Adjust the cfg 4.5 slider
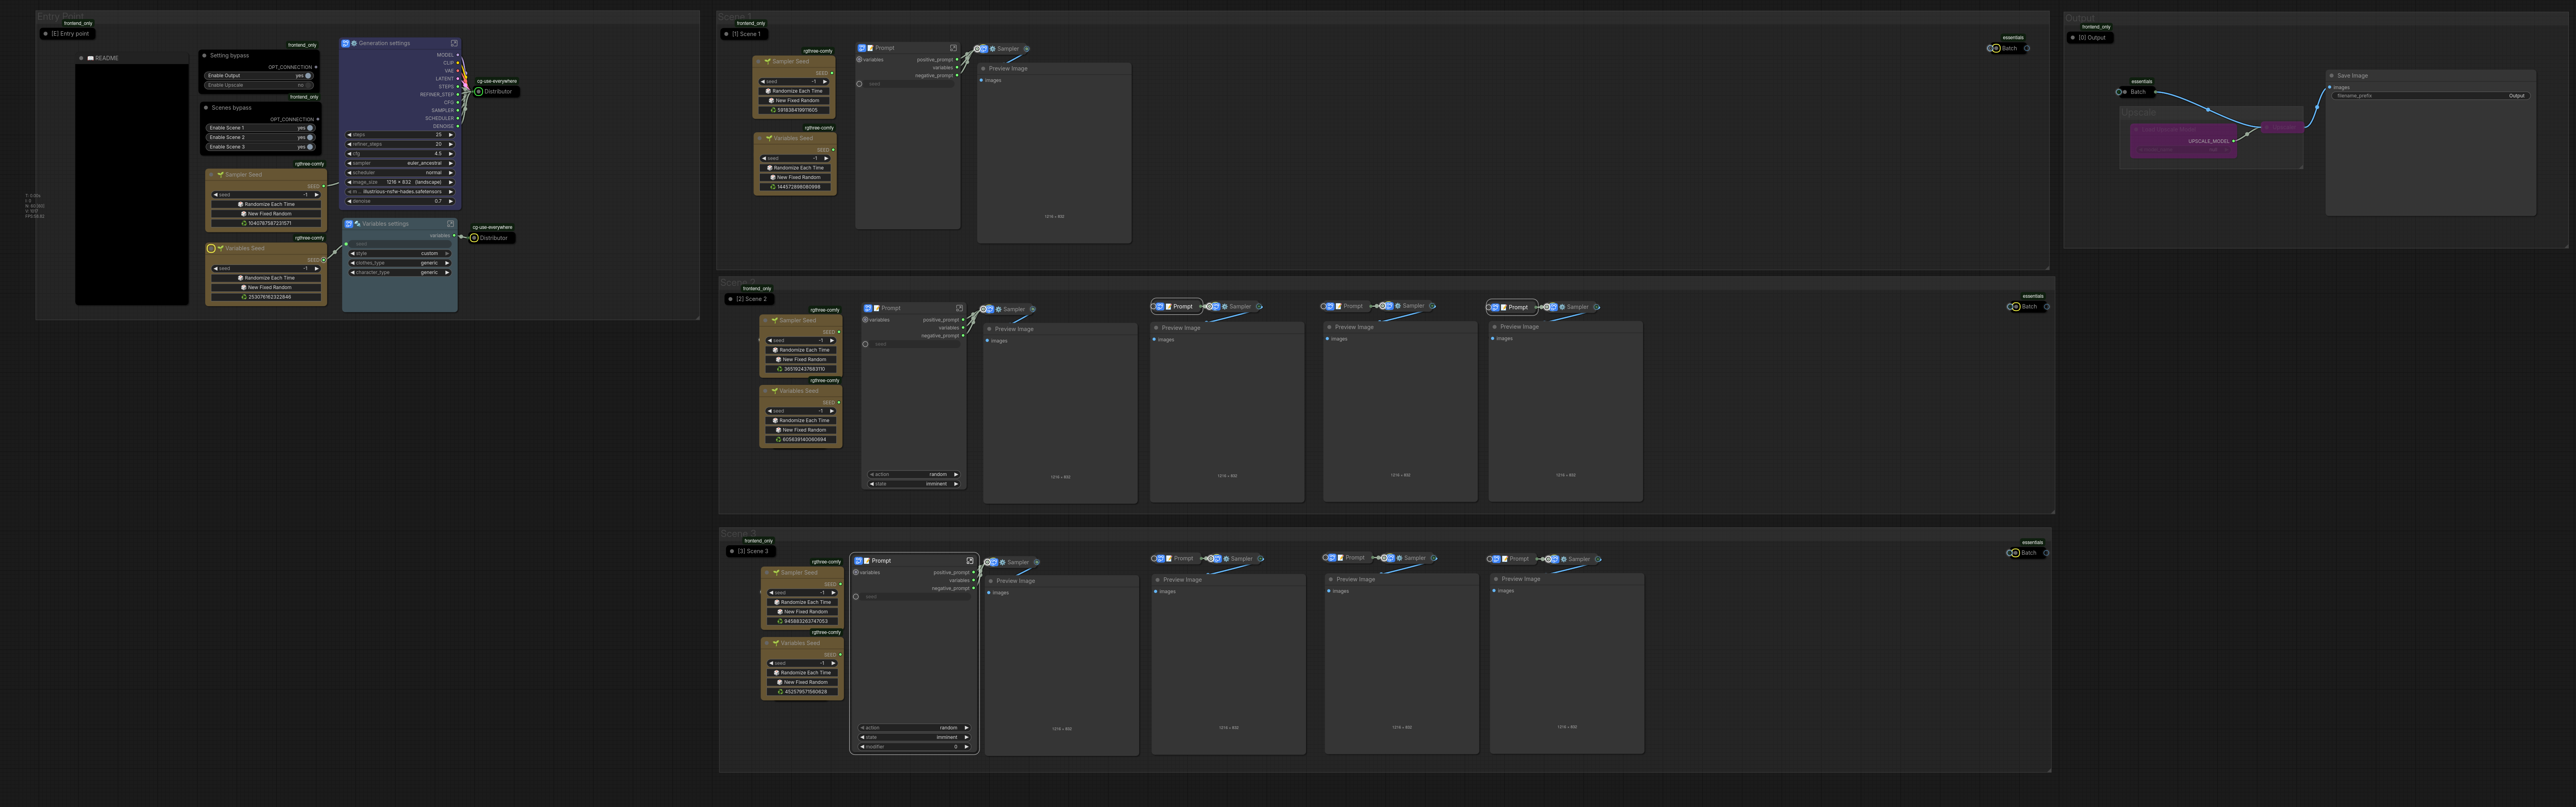Viewport: 2576px width, 807px height. point(400,154)
